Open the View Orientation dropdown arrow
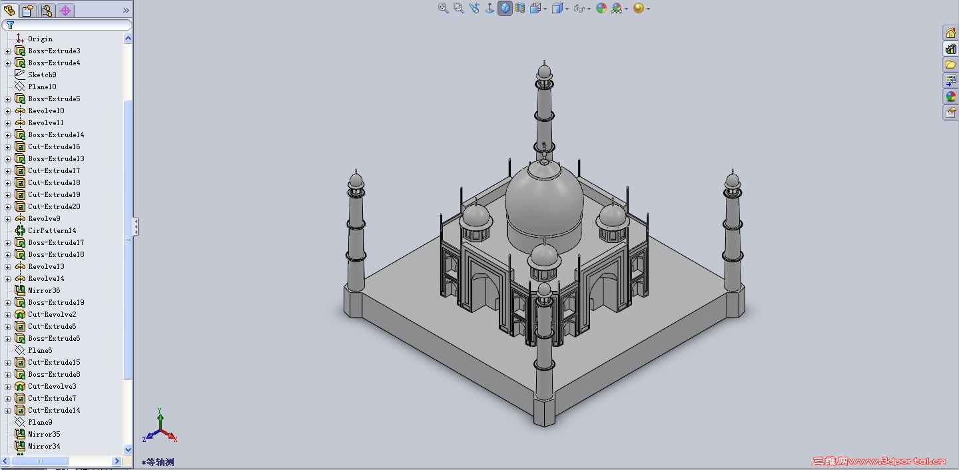This screenshot has height=470, width=959. 545,9
